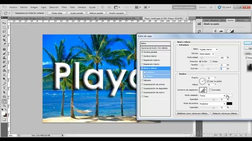
Task: Select the History Brush tool
Action: pos(4,62)
